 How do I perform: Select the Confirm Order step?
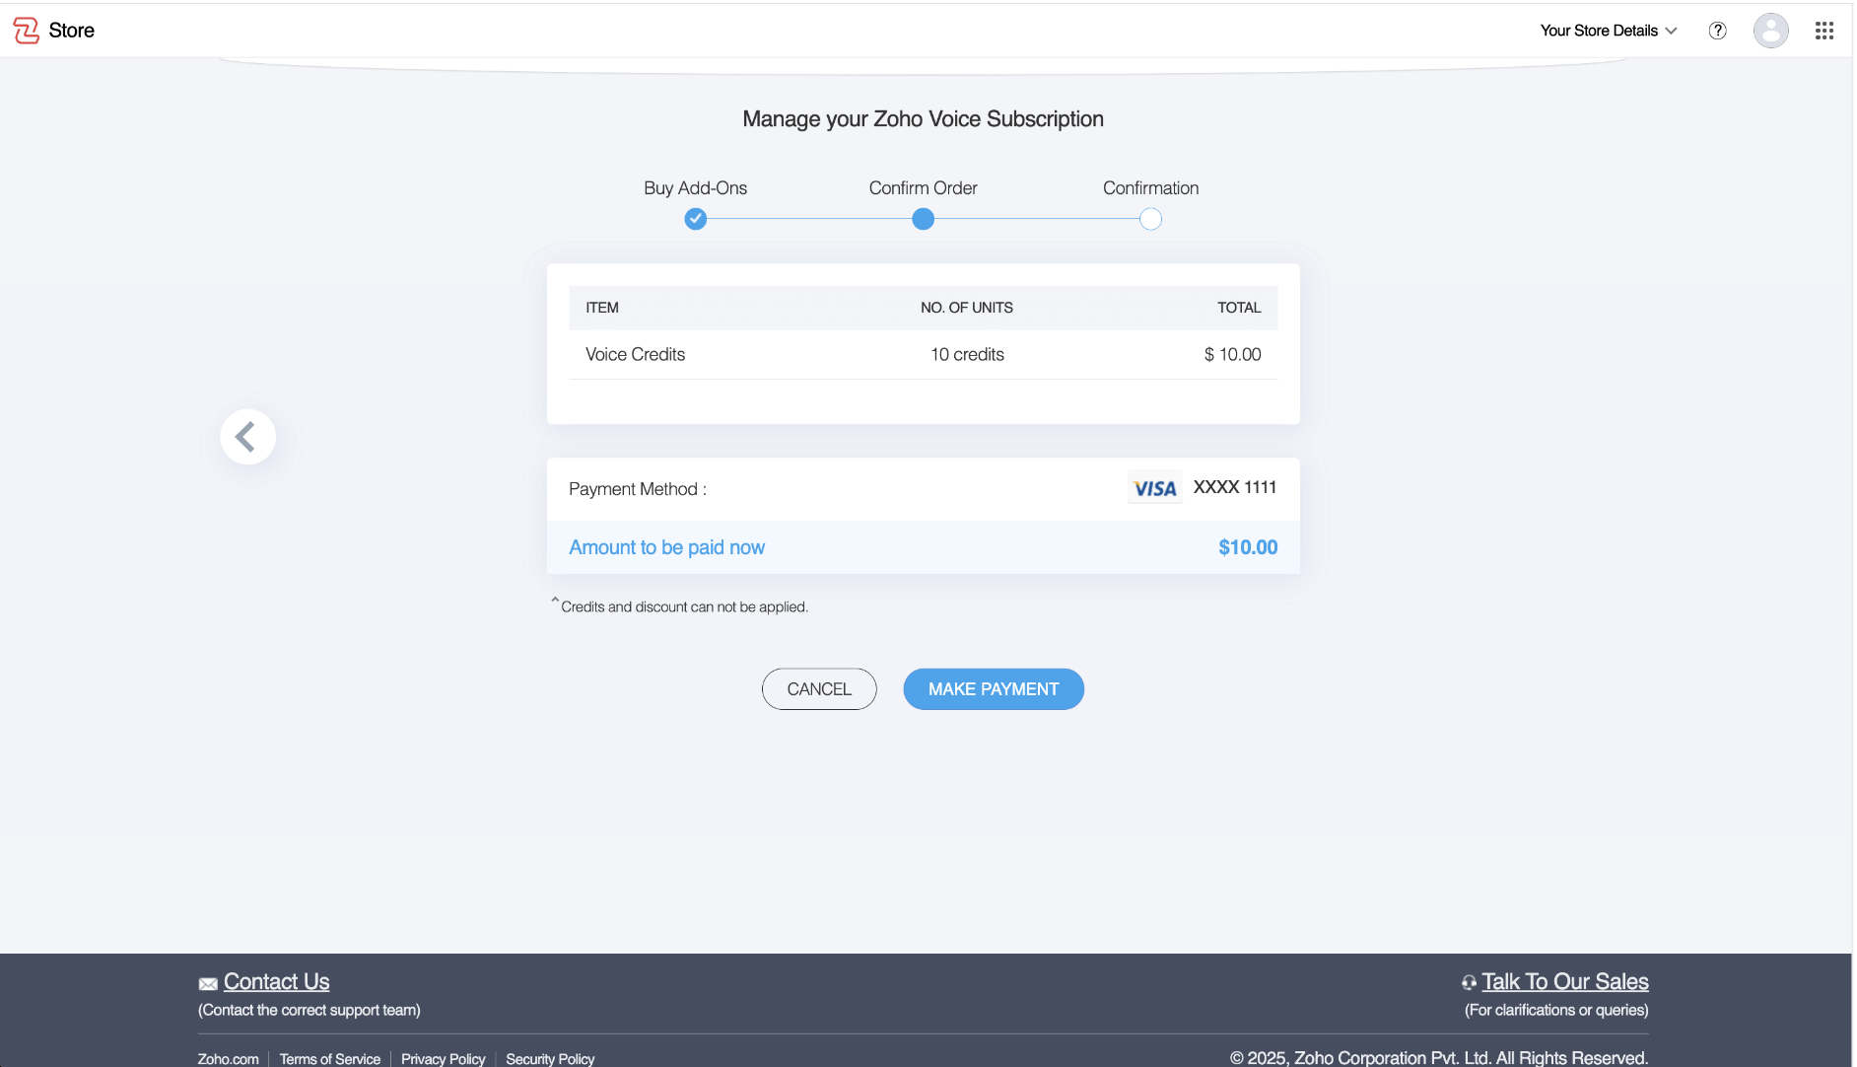pyautogui.click(x=924, y=188)
